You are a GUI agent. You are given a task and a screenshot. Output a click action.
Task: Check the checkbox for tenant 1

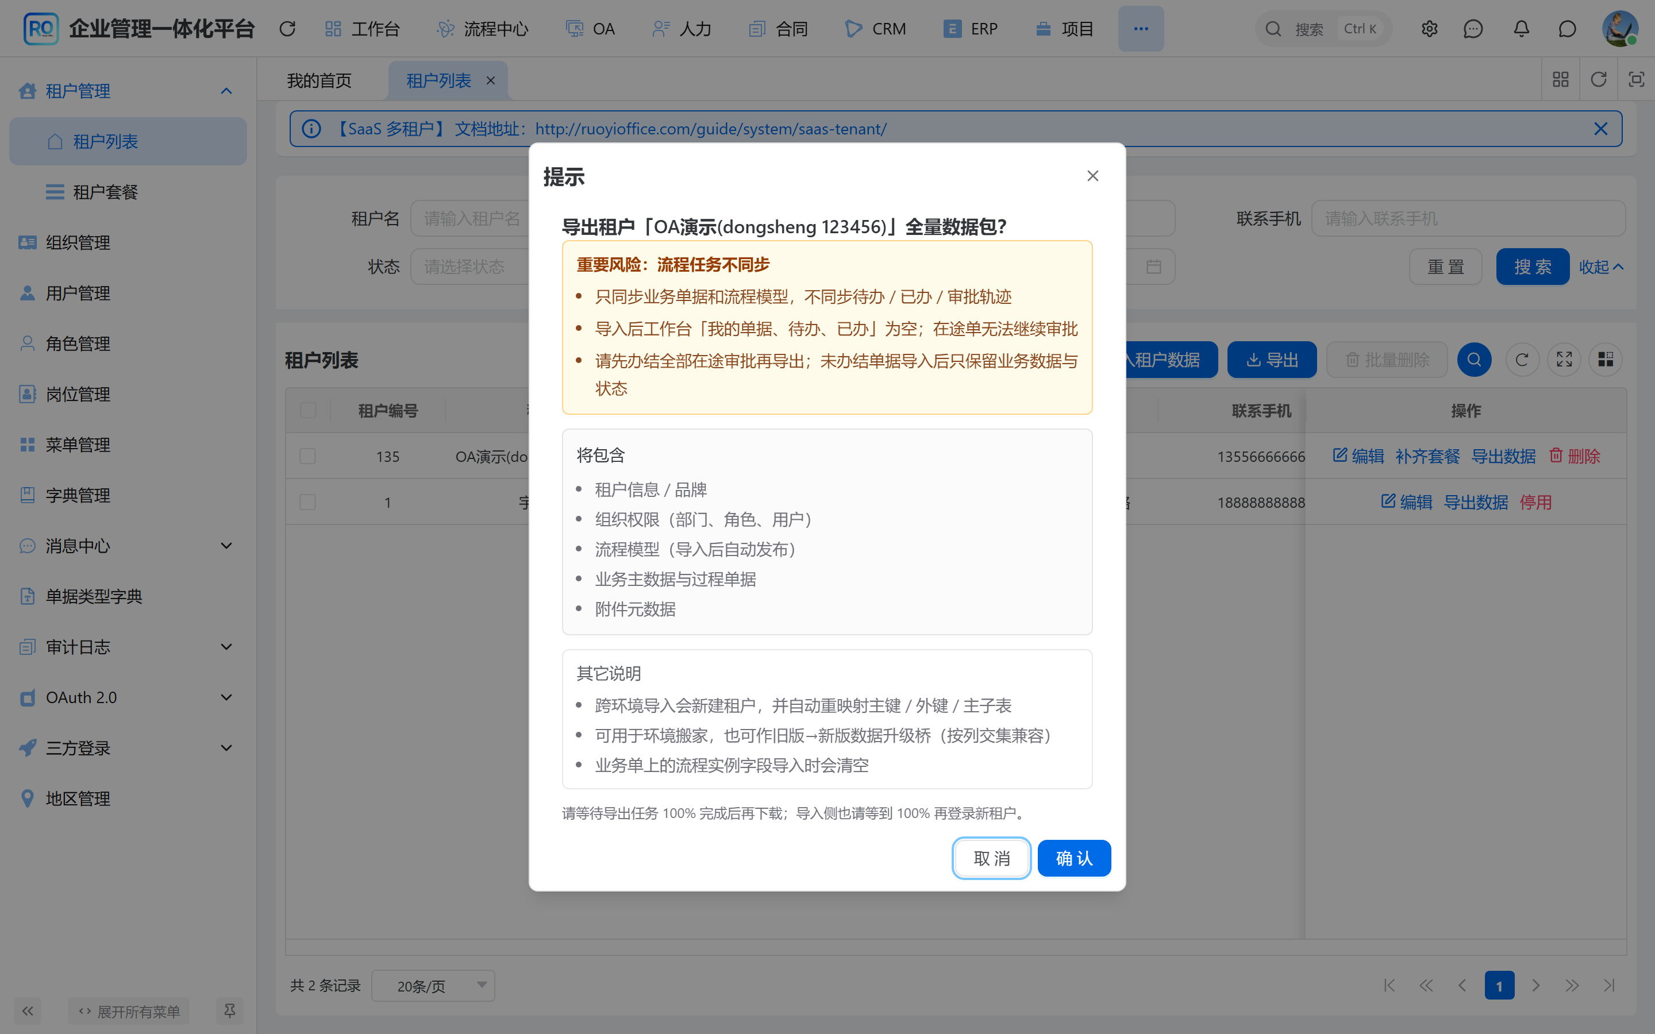point(308,503)
